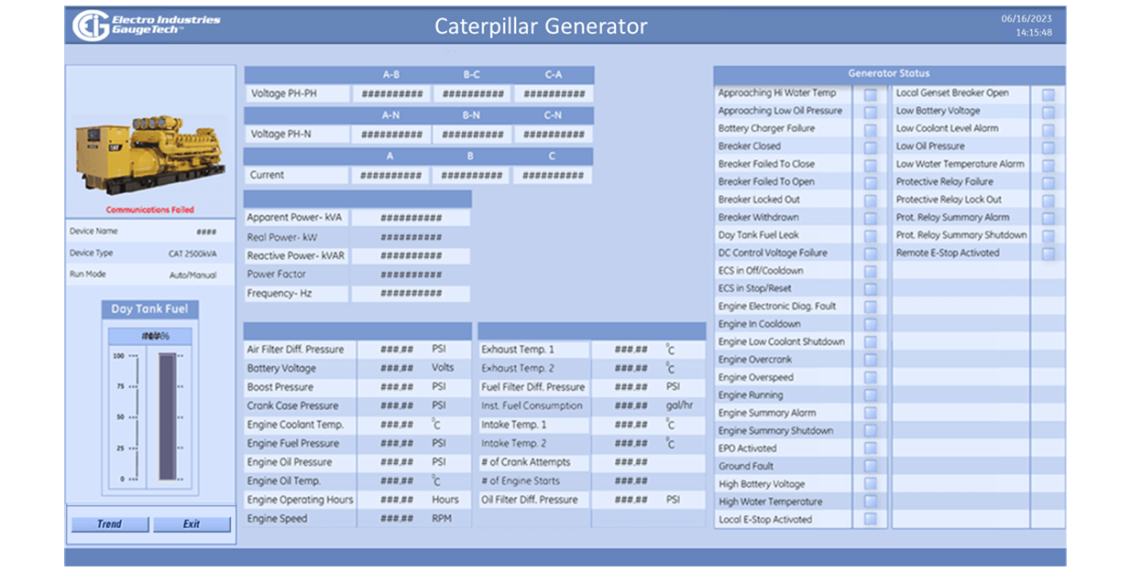Viewport: 1131px width, 572px height.
Task: Toggle Remote E-Stop Activated indicator
Action: (1048, 254)
